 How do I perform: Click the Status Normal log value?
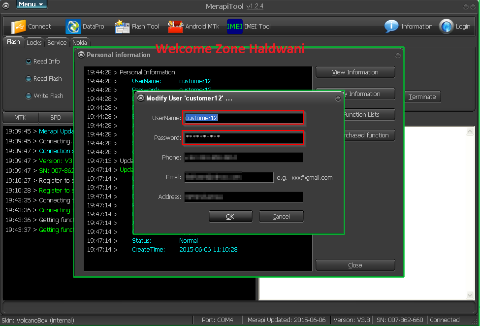coord(189,241)
